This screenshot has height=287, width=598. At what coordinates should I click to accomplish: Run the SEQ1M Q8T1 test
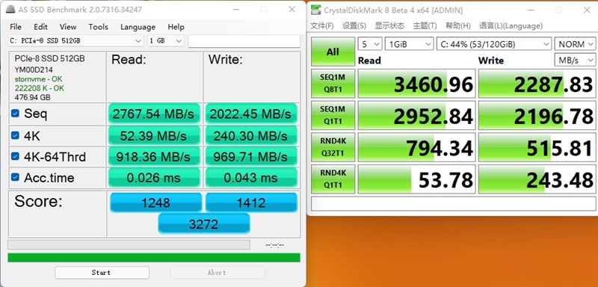click(333, 83)
